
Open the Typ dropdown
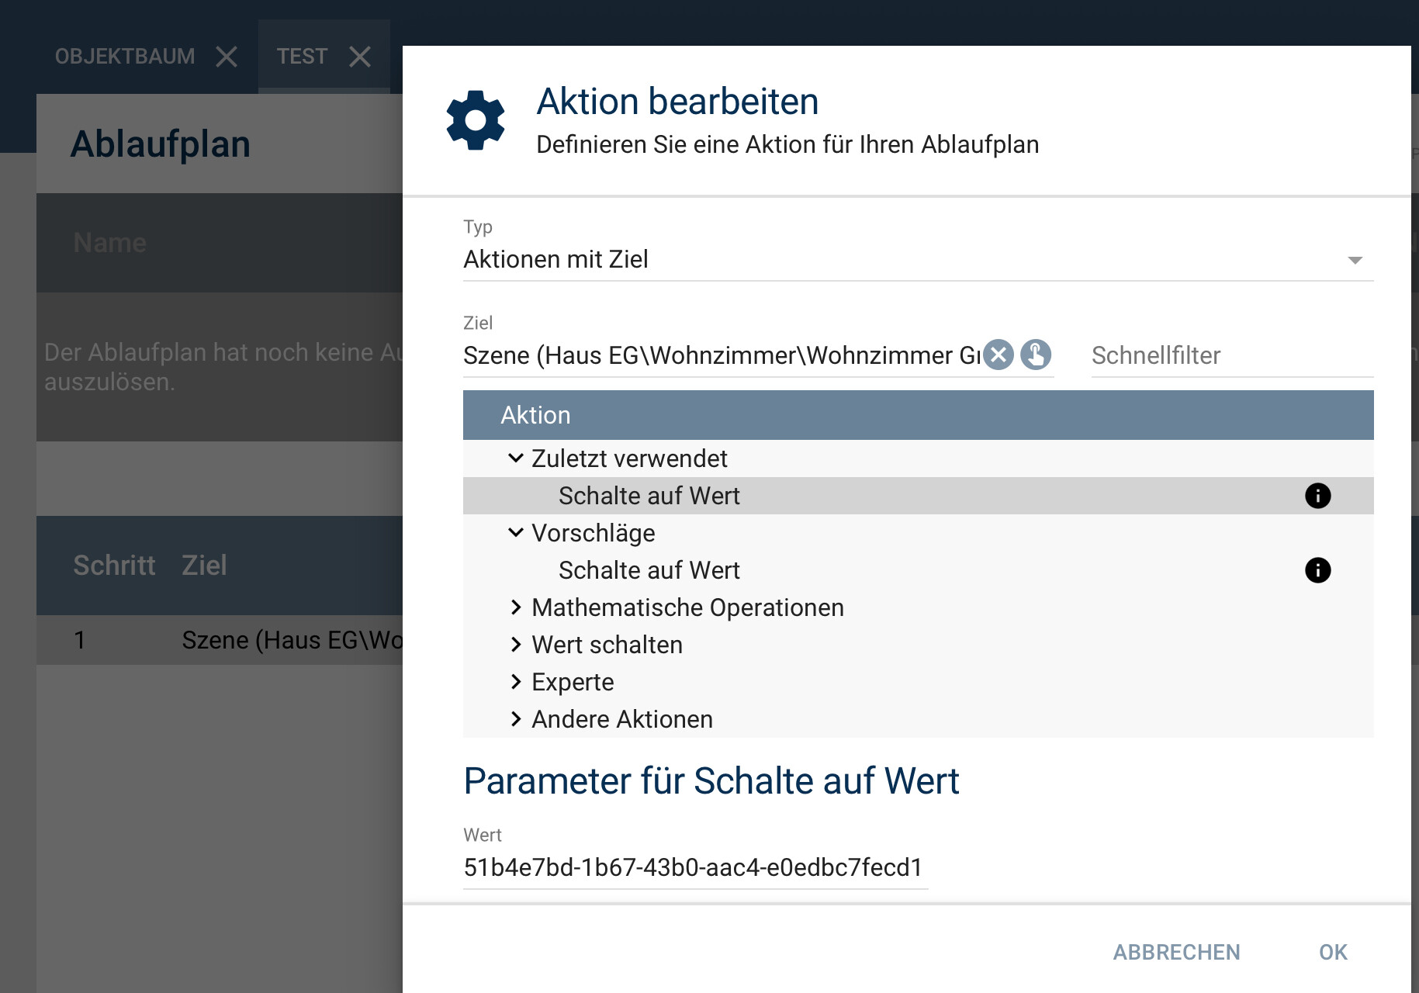point(918,260)
